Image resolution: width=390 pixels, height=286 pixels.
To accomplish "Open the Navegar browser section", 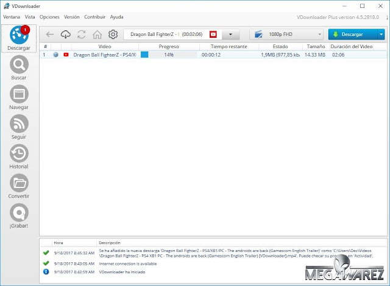I will coord(19,97).
